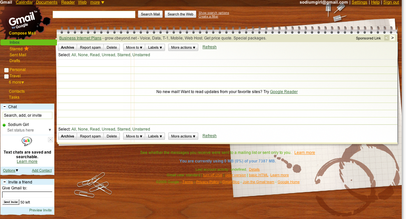This screenshot has width=406, height=219.
Task: Click the top Refresh link
Action: coord(209,47)
